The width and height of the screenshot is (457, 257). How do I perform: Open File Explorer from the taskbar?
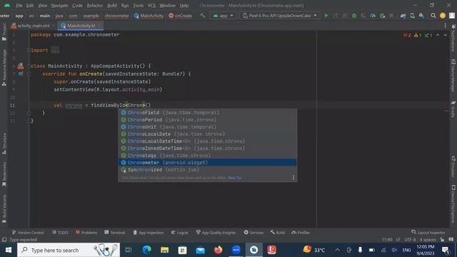[x=165, y=250]
